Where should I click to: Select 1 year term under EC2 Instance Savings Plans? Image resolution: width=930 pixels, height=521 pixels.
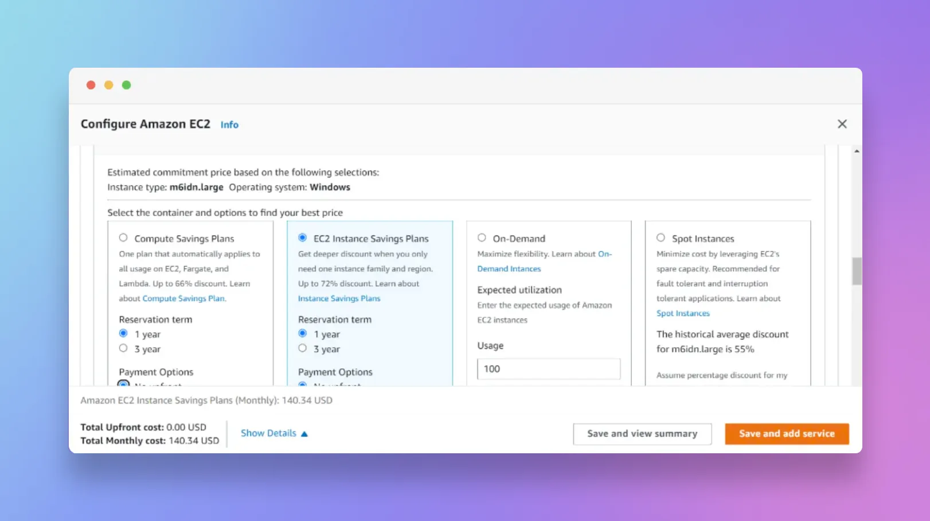click(303, 333)
